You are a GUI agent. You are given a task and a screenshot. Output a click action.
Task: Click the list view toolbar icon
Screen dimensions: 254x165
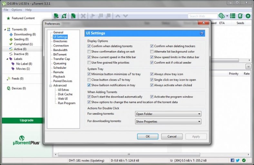coord(233,16)
